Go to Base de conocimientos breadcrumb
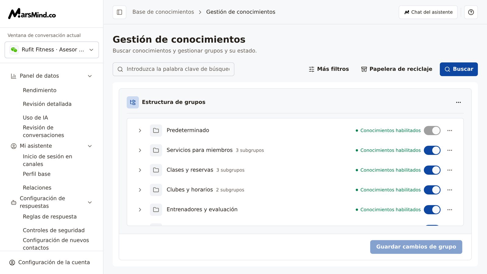Image resolution: width=487 pixels, height=274 pixels. 163,12
